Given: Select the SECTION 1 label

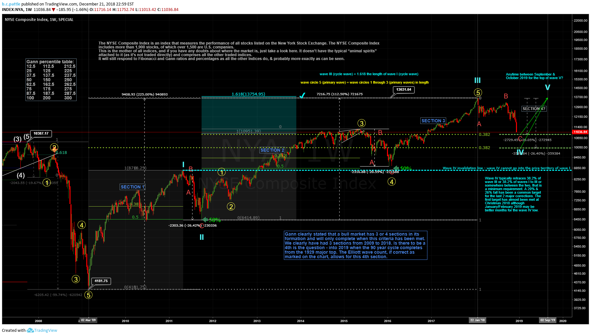Looking at the screenshot, I should (x=133, y=187).
